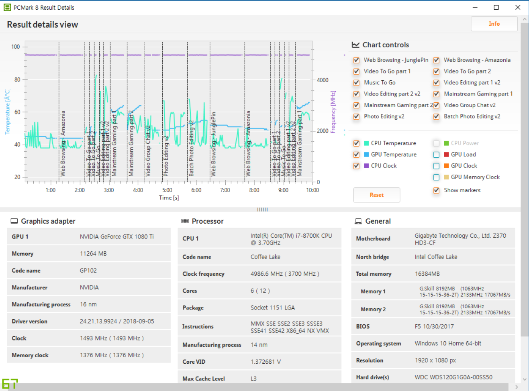
Task: Click the Processor chip icon
Action: (185, 221)
